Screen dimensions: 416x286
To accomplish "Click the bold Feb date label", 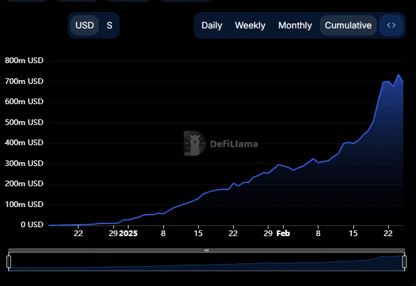I will pyautogui.click(x=283, y=234).
